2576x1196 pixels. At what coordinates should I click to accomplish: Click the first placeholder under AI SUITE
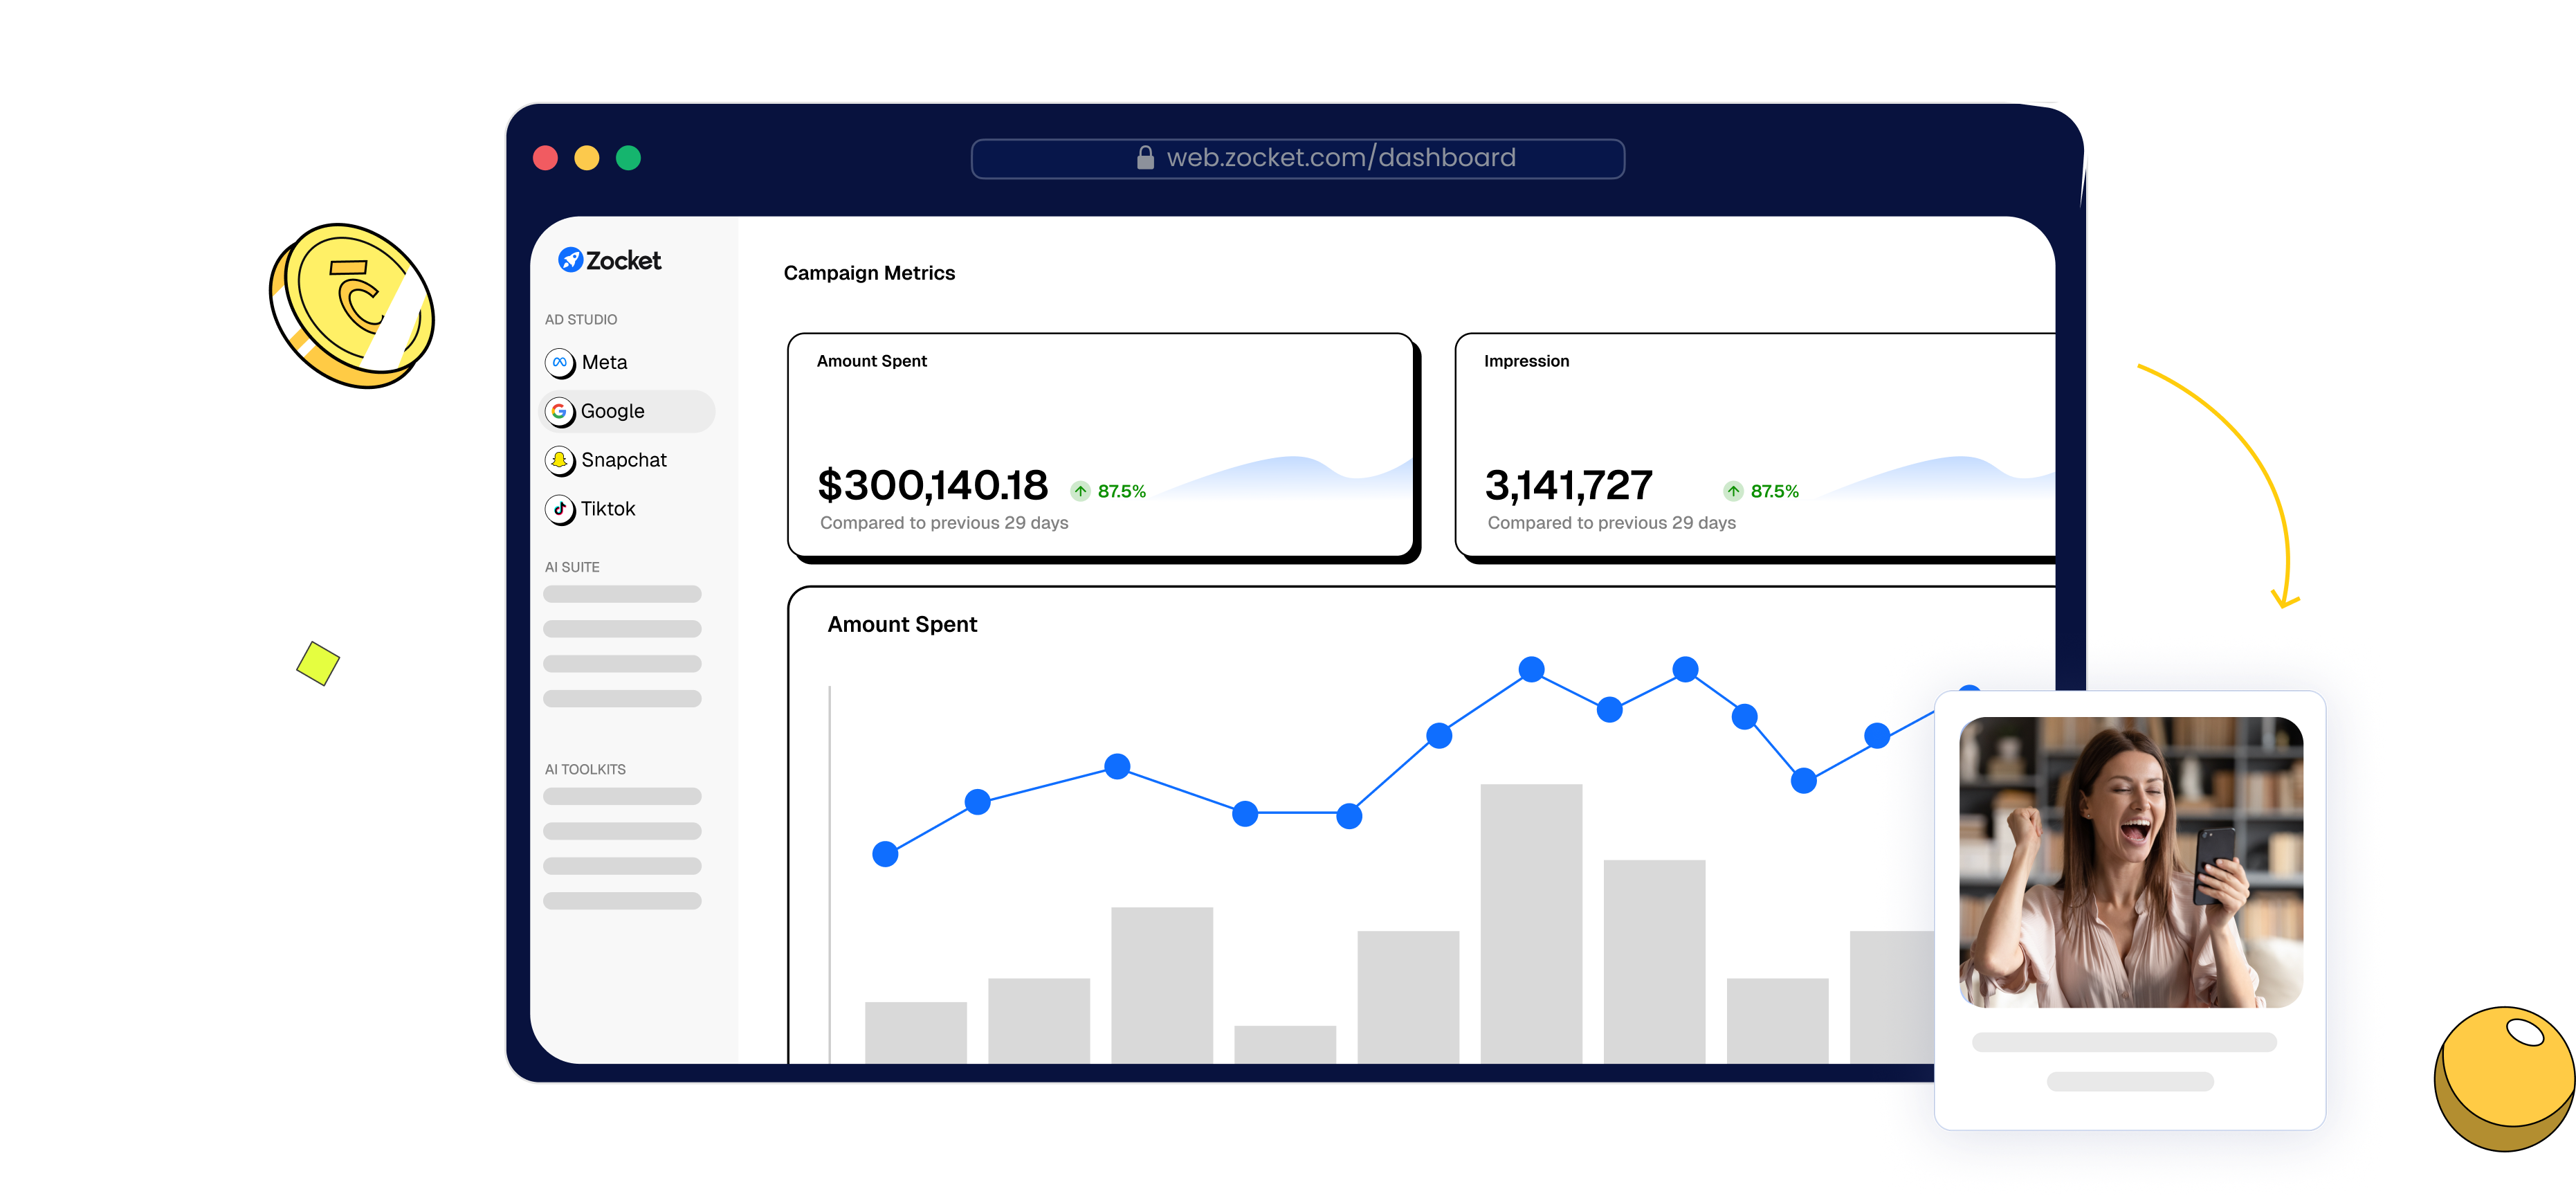tap(622, 594)
